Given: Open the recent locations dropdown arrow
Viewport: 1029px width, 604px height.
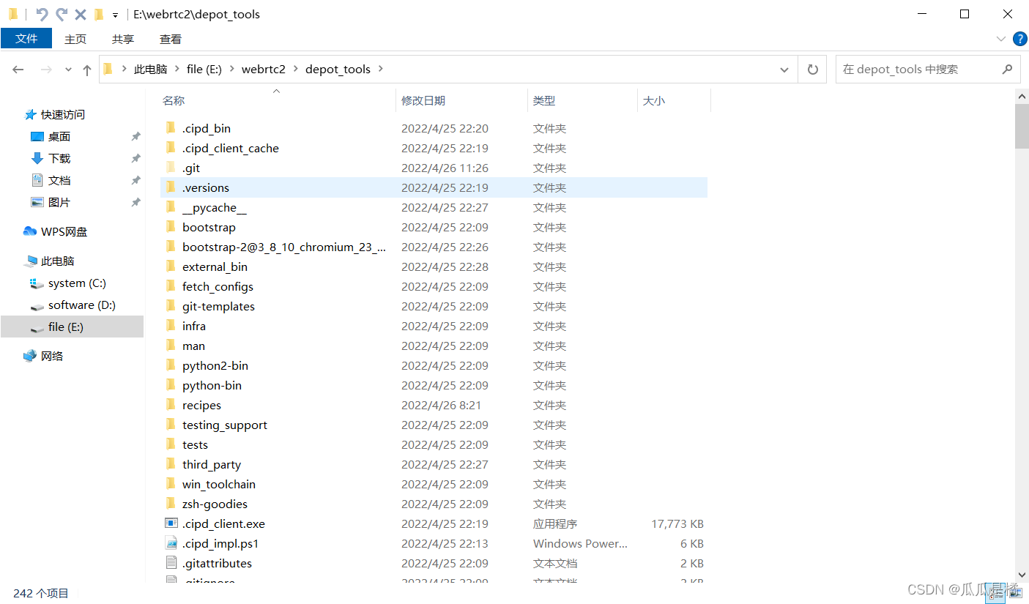Looking at the screenshot, I should click(68, 70).
